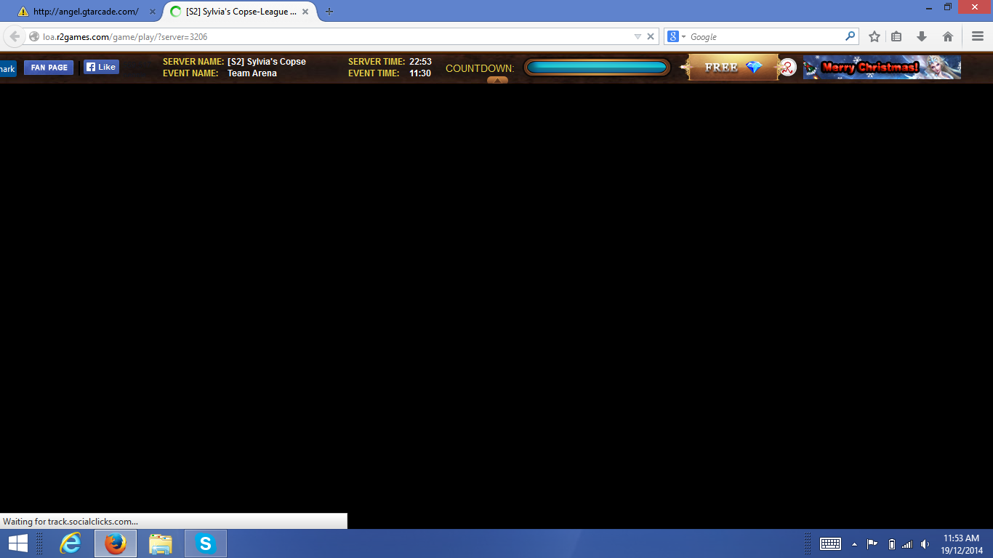Click the red ribbon icon beside FREE banner

click(788, 68)
